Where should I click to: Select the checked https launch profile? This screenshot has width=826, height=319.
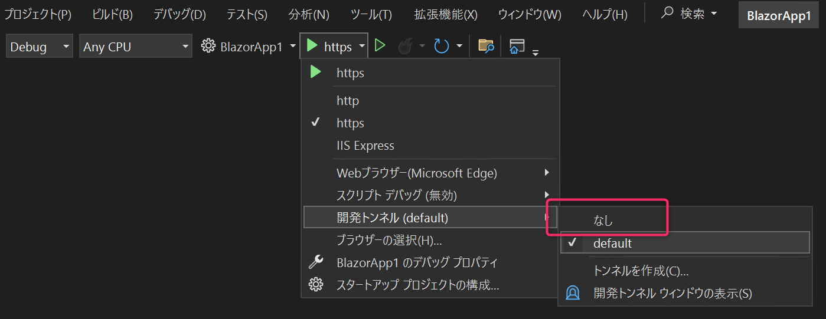coord(430,123)
